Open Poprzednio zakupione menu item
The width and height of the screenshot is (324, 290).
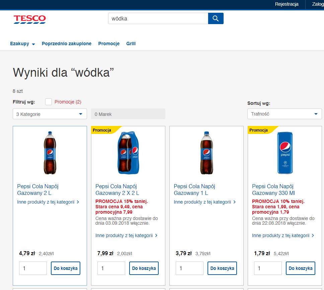[x=67, y=44]
